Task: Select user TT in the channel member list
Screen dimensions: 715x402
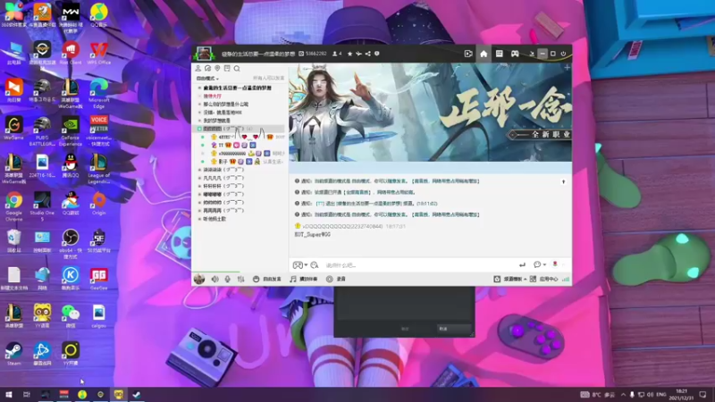Action: (x=221, y=145)
